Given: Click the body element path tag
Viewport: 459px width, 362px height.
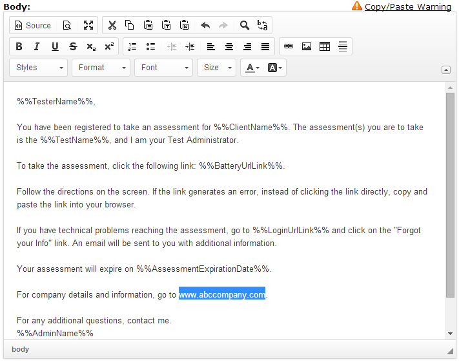Looking at the screenshot, I should coord(21,349).
